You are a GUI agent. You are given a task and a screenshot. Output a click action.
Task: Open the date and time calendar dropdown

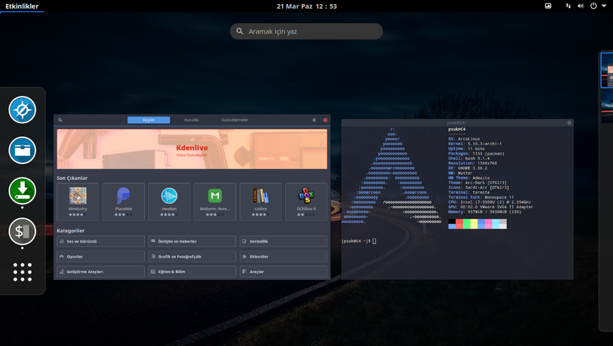coord(306,6)
